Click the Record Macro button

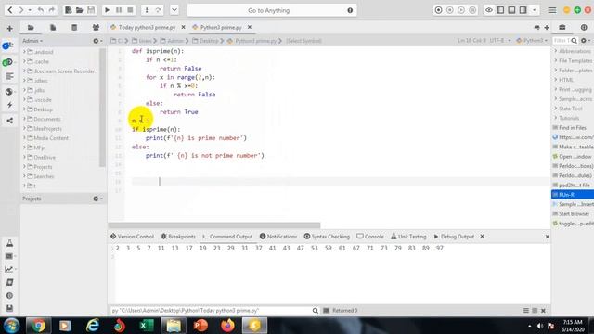[438, 10]
